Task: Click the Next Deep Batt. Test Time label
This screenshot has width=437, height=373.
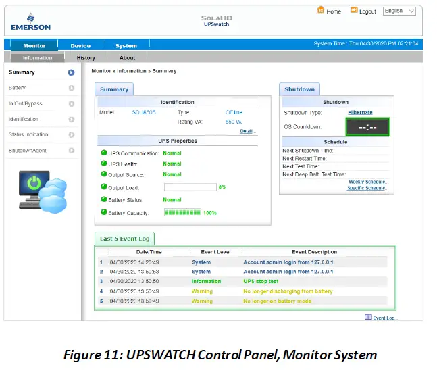Action: [x=314, y=174]
